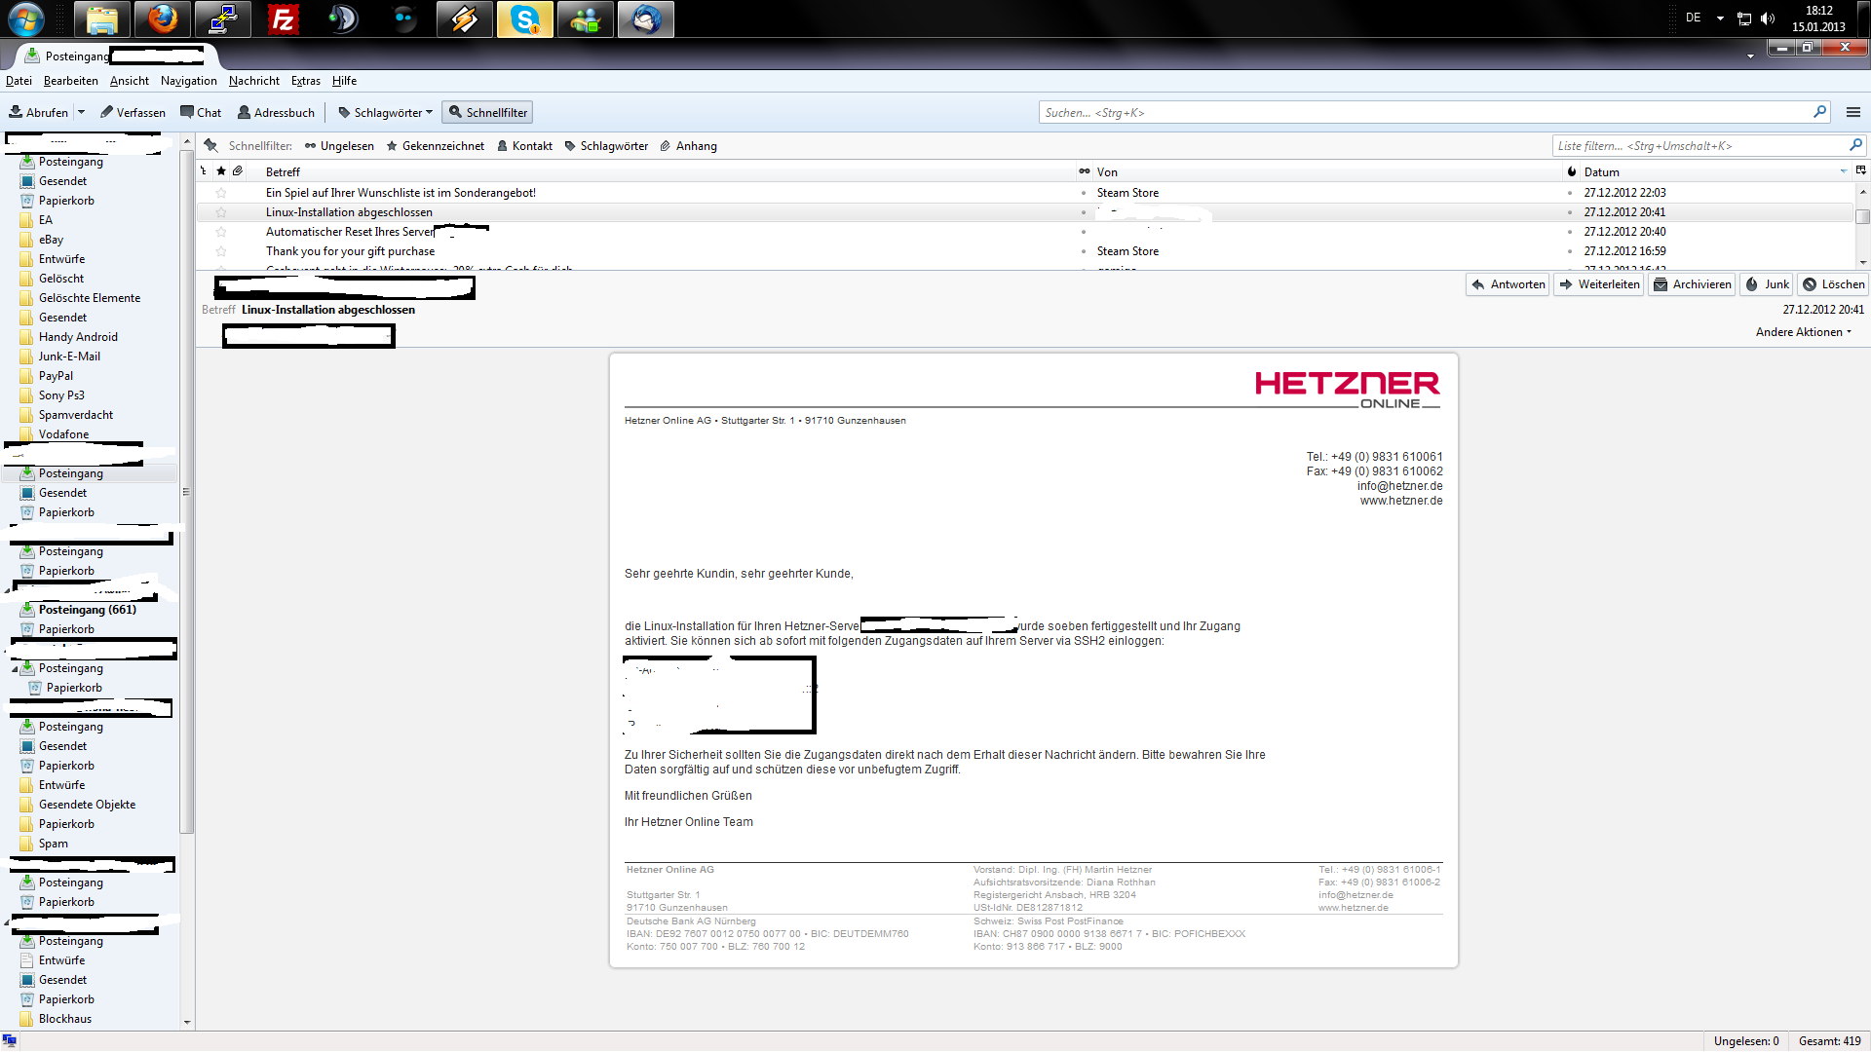Open the Schlagwörter toolbar dropdown

[x=385, y=112]
